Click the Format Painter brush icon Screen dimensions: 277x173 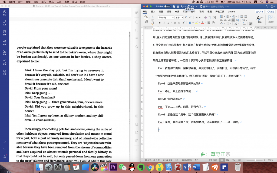(153, 24)
